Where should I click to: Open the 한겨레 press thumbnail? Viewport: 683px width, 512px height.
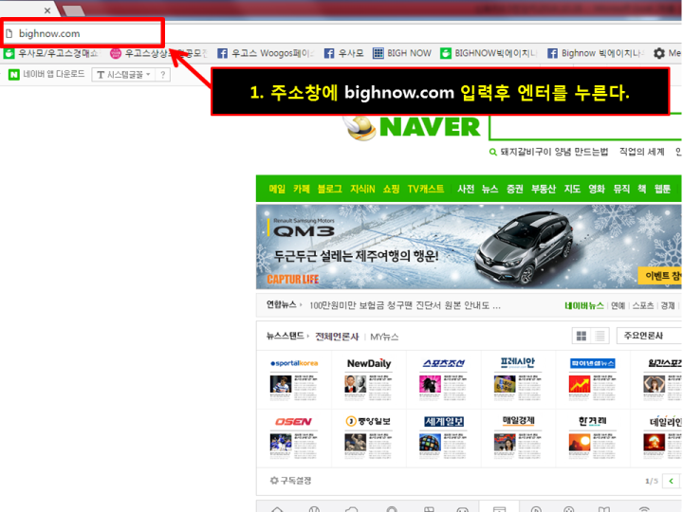592,437
